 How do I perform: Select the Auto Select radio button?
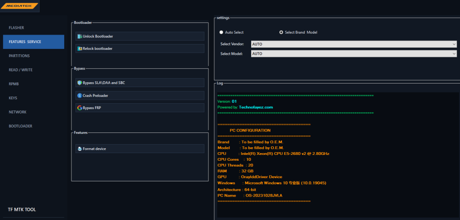click(x=221, y=32)
